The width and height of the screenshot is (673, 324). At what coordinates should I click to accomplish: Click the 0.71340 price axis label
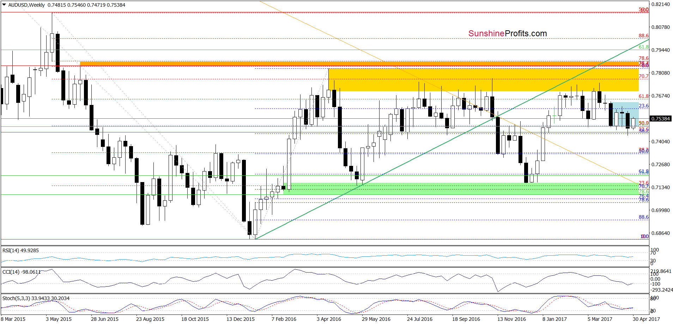point(660,187)
